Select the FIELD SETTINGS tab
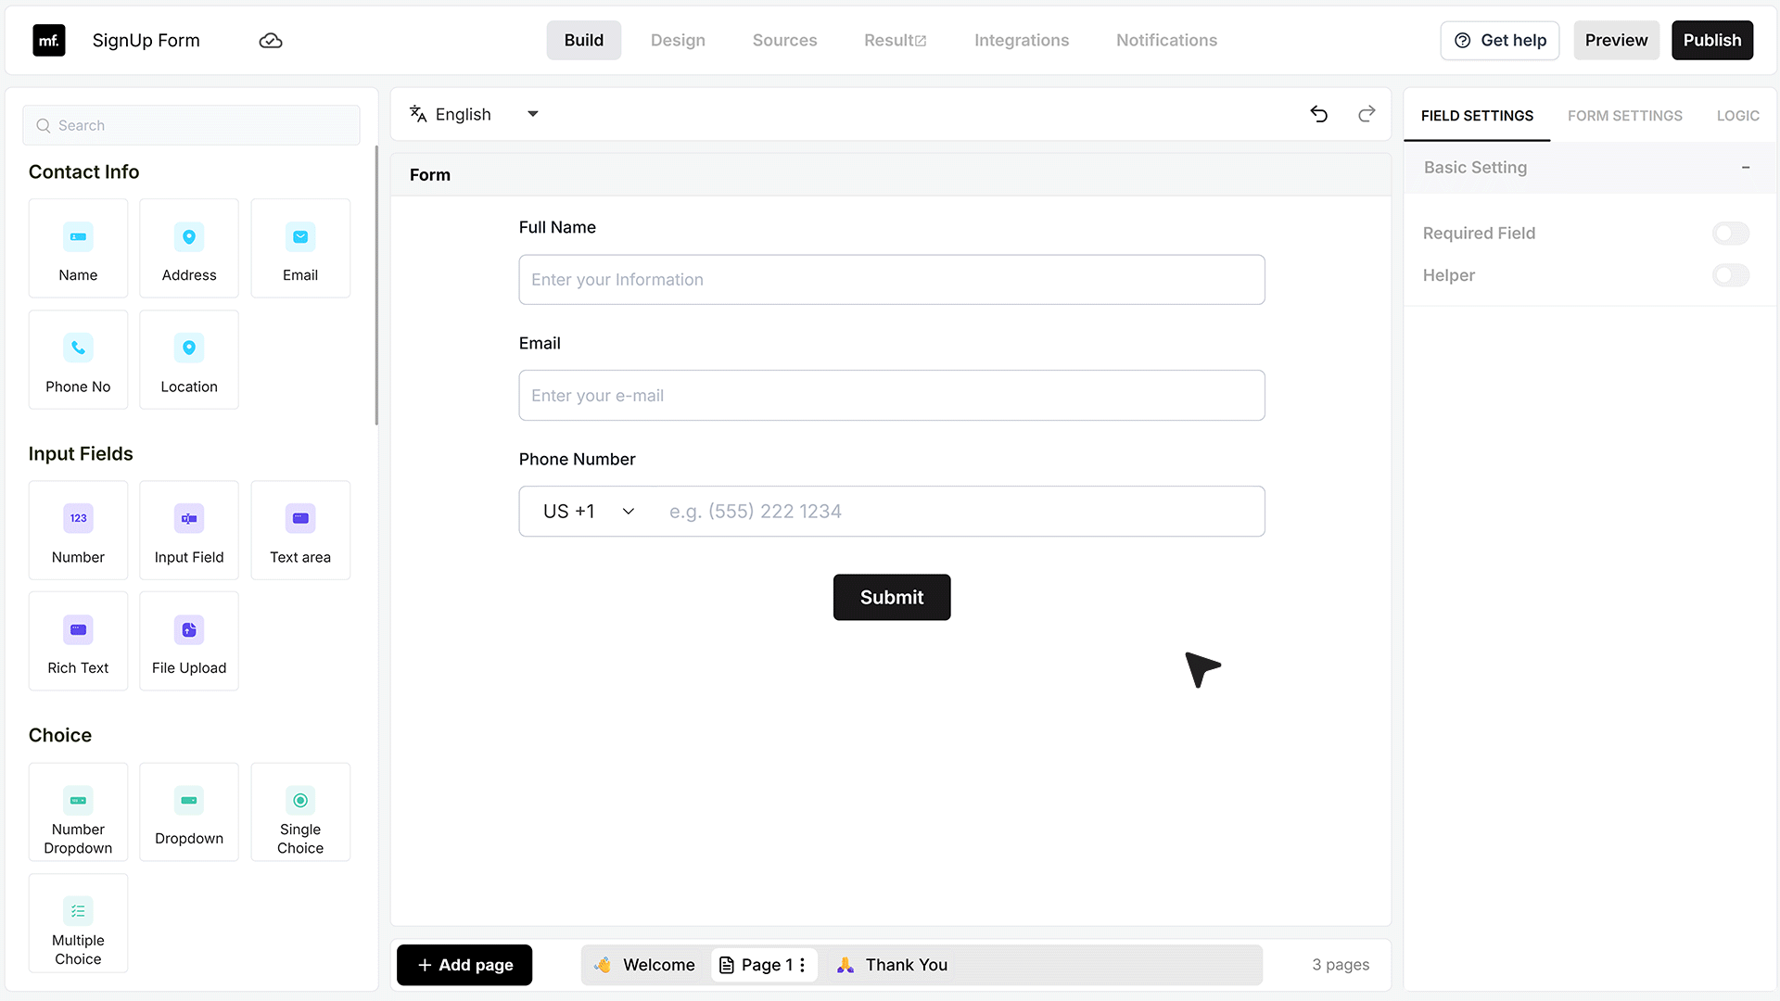Image resolution: width=1780 pixels, height=1001 pixels. click(x=1477, y=116)
